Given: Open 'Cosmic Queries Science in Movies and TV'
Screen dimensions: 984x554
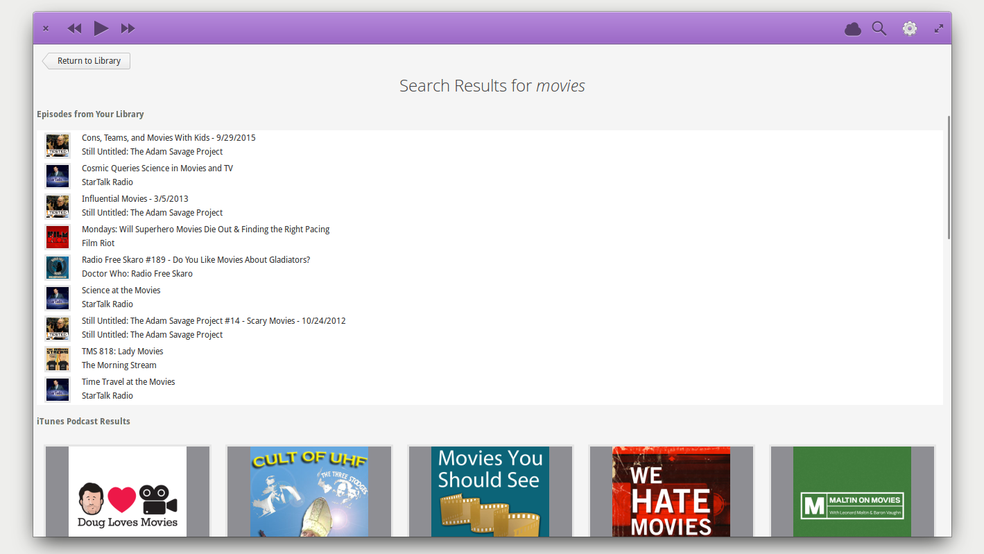Looking at the screenshot, I should point(157,168).
